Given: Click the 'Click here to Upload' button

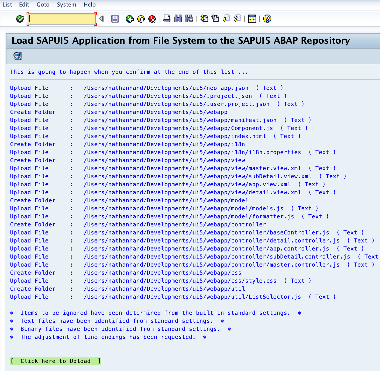Looking at the screenshot, I should [x=56, y=361].
